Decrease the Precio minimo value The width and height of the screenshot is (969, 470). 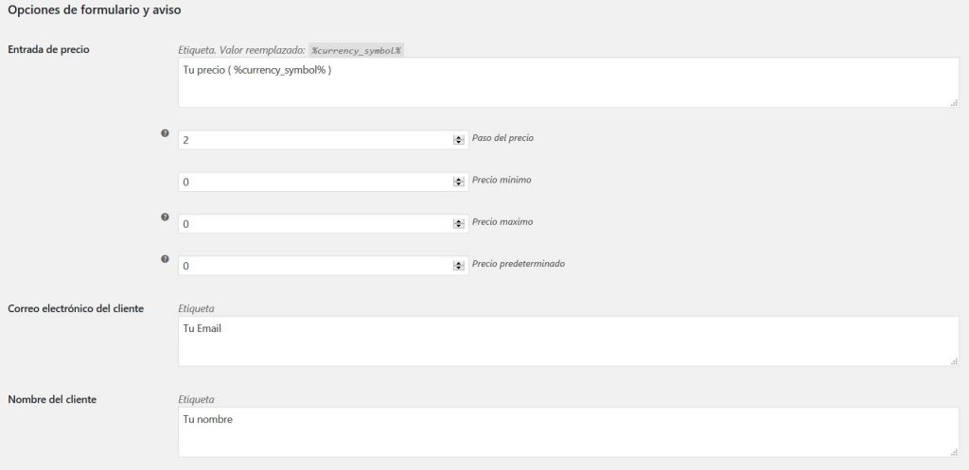click(x=459, y=184)
